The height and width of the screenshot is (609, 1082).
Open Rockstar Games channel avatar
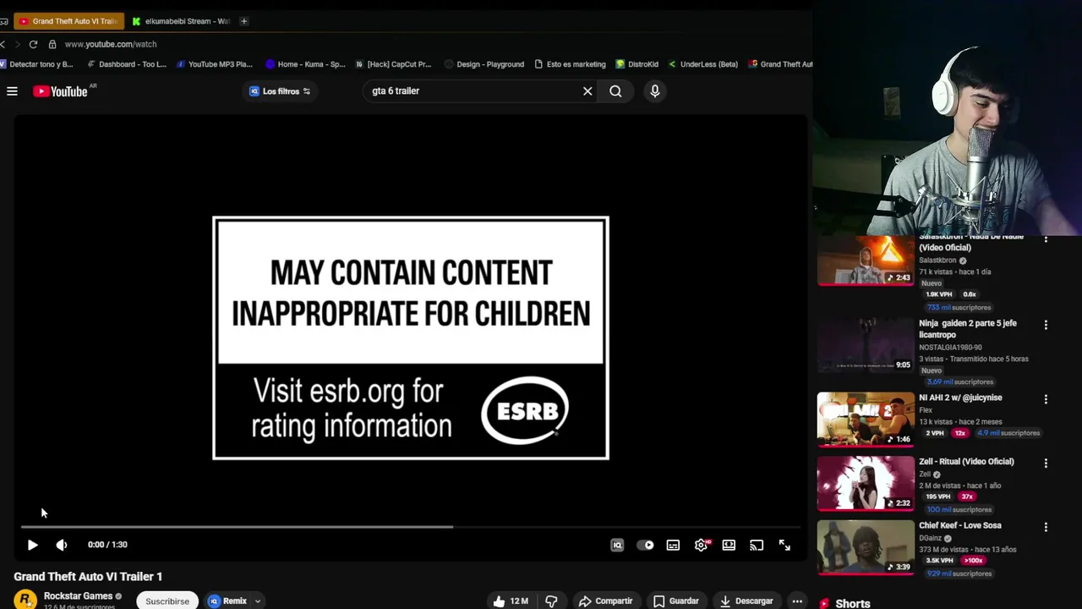25,600
